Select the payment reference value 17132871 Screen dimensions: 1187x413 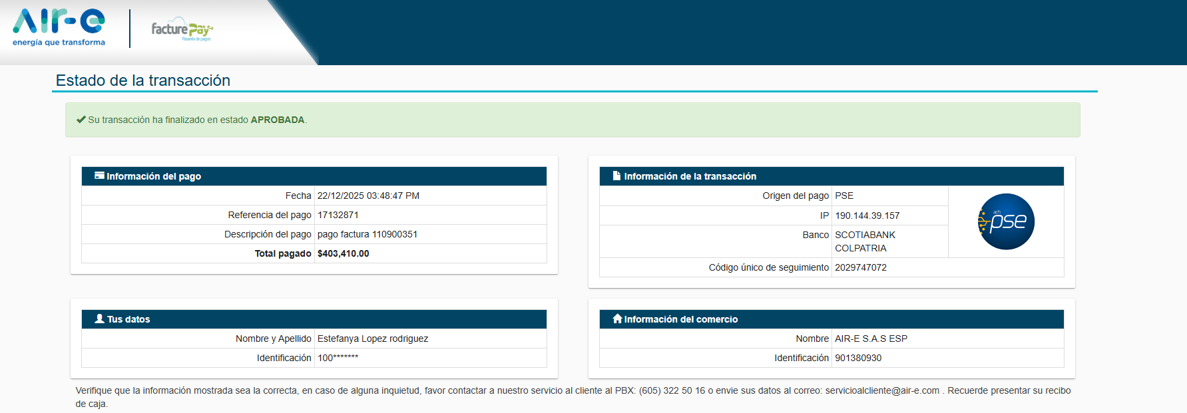tap(338, 215)
